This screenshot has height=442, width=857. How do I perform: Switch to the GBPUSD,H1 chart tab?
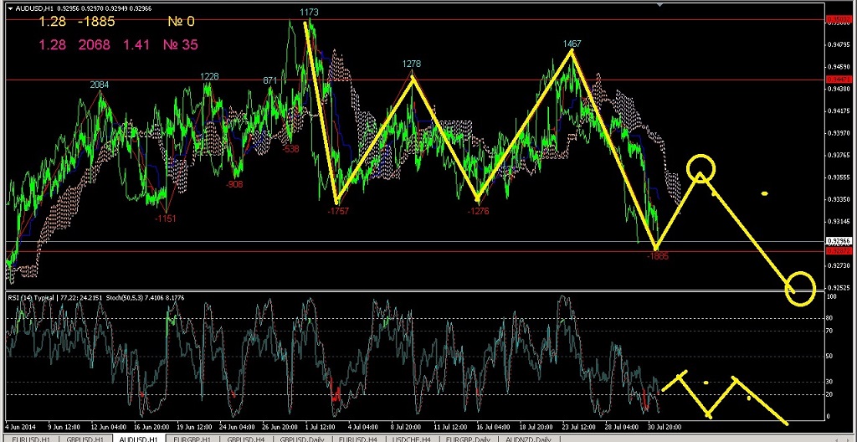coord(85,438)
